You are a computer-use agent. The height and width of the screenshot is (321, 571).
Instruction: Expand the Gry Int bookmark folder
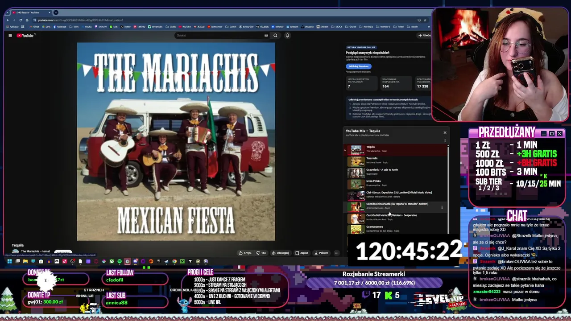click(351, 27)
